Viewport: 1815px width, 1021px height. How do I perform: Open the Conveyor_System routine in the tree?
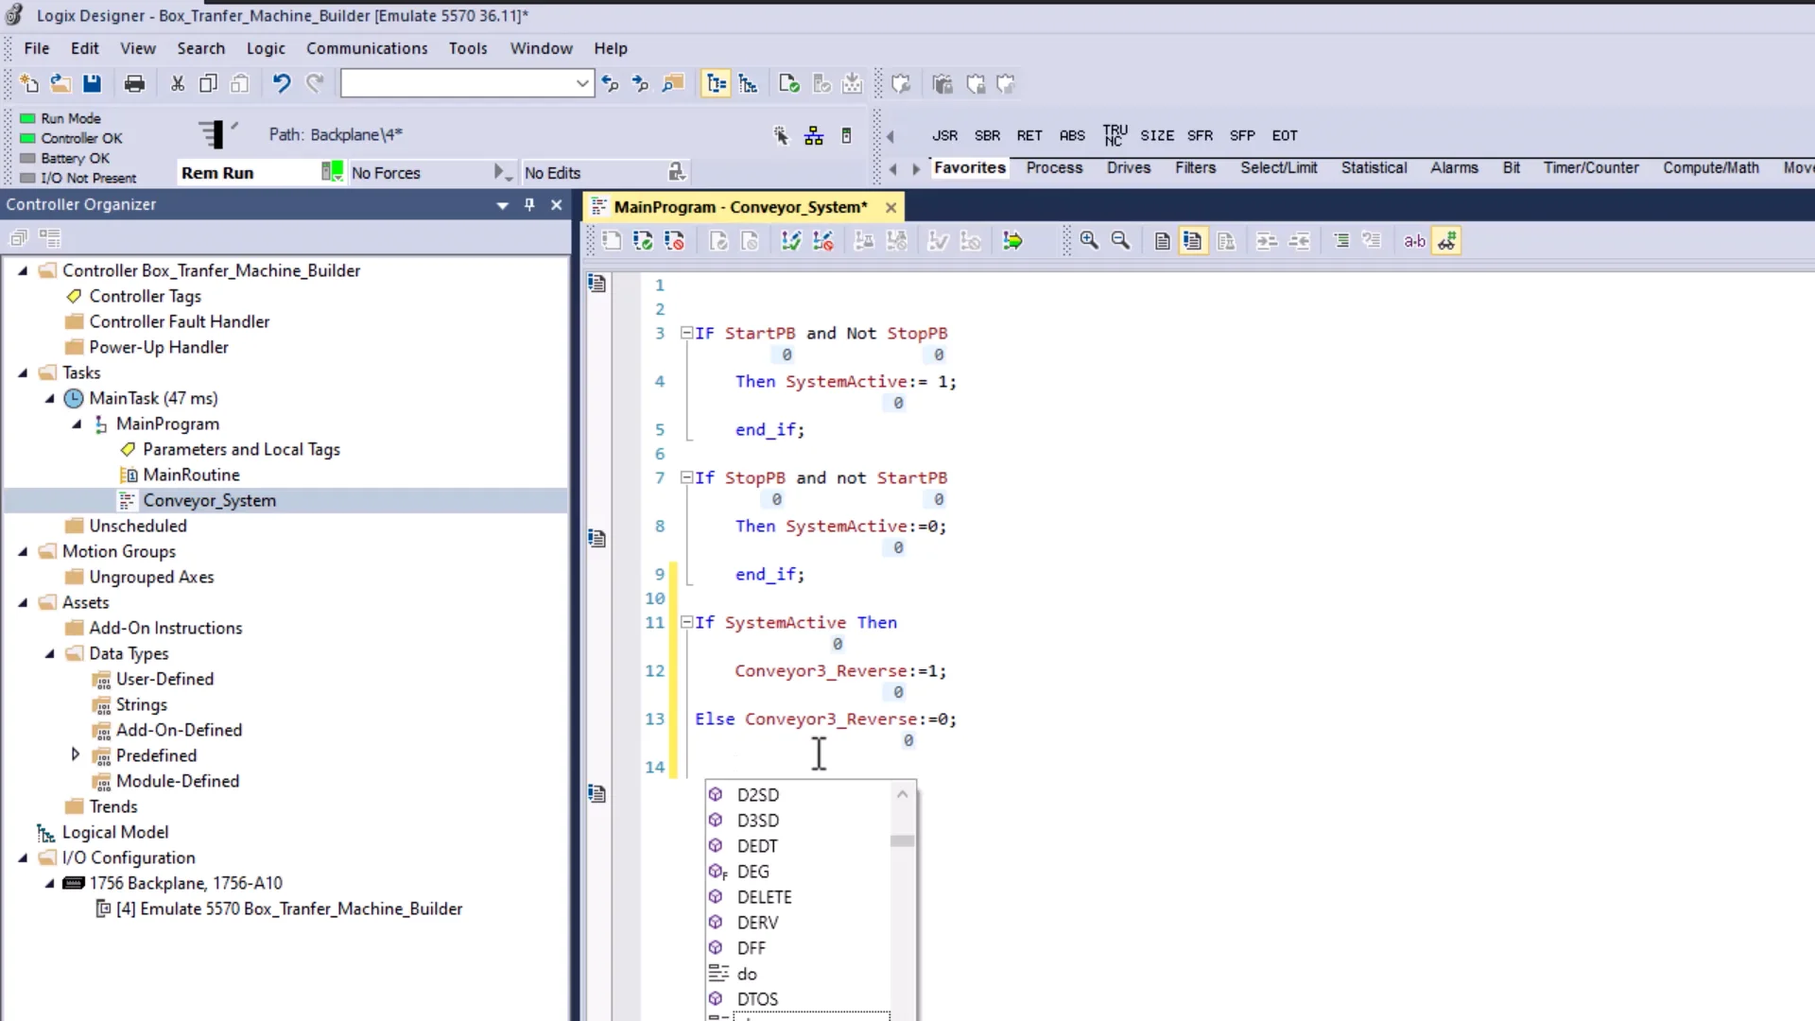click(210, 500)
